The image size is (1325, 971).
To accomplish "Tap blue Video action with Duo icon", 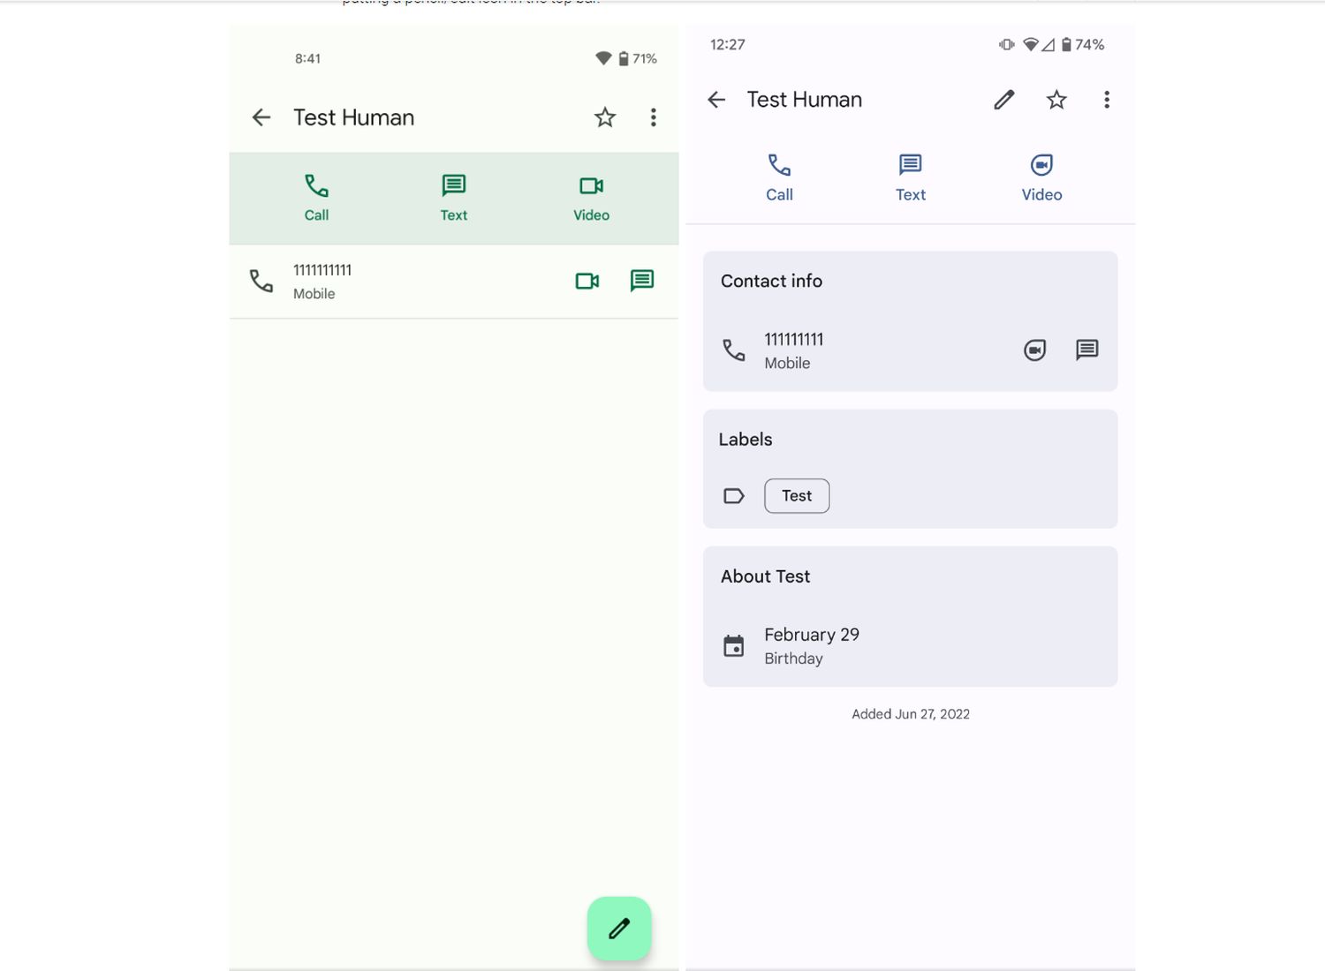I will (x=1042, y=178).
